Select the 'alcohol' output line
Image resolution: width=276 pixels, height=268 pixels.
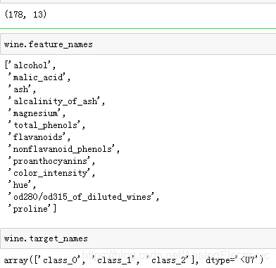click(x=30, y=65)
